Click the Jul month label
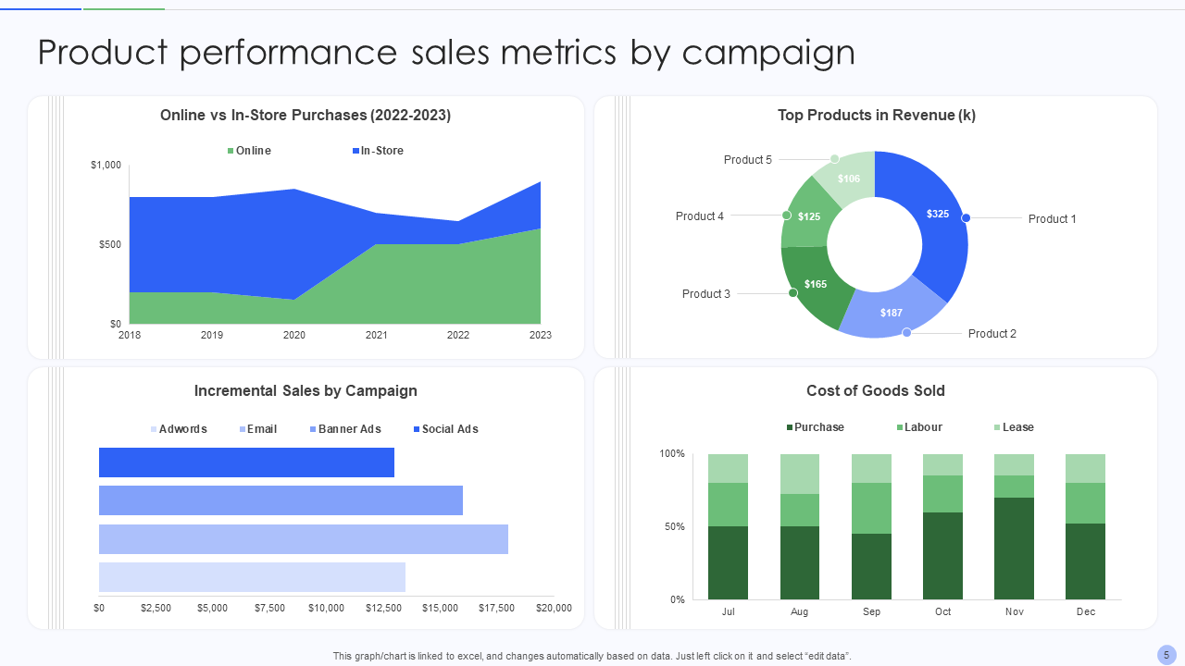 pos(728,612)
